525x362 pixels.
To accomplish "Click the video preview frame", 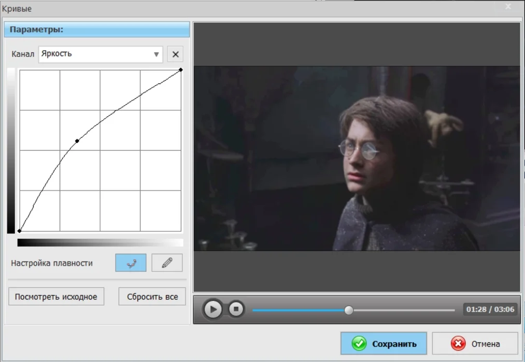I will tap(357, 158).
